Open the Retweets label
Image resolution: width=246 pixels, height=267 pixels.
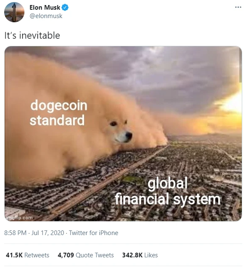[37, 255]
